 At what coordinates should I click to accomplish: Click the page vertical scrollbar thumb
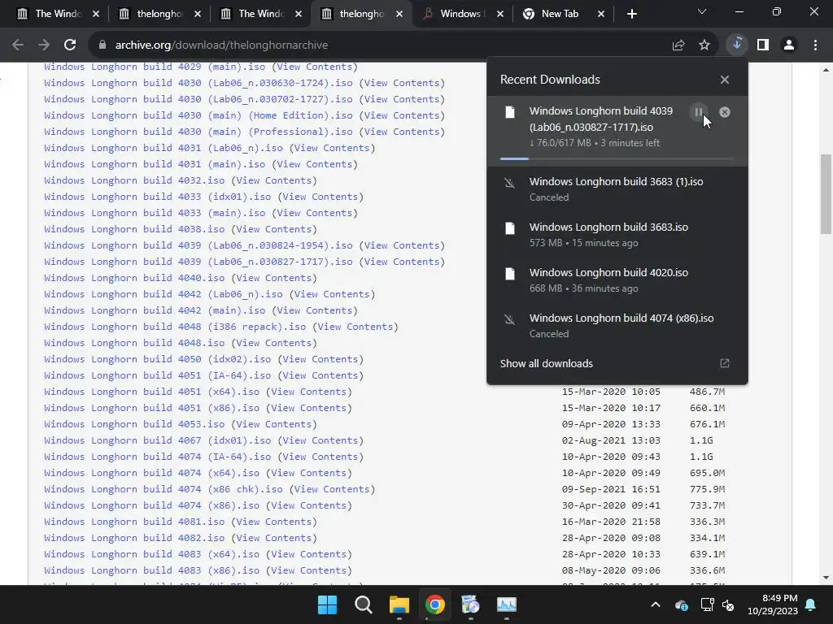[826, 193]
